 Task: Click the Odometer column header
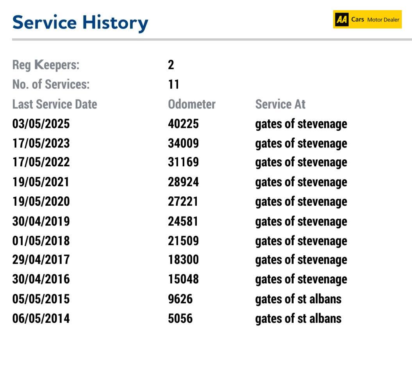[191, 104]
